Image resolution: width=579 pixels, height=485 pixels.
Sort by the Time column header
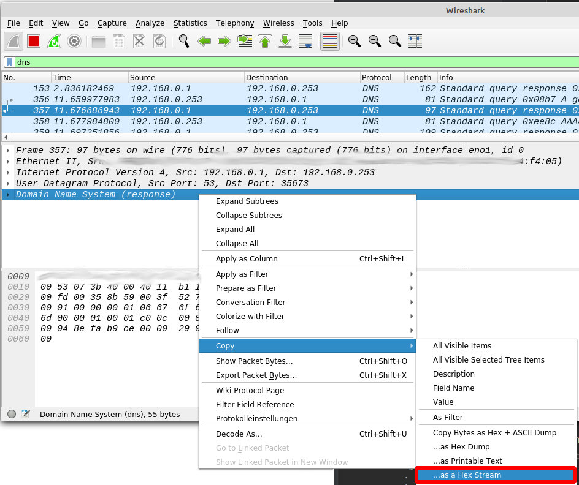90,77
